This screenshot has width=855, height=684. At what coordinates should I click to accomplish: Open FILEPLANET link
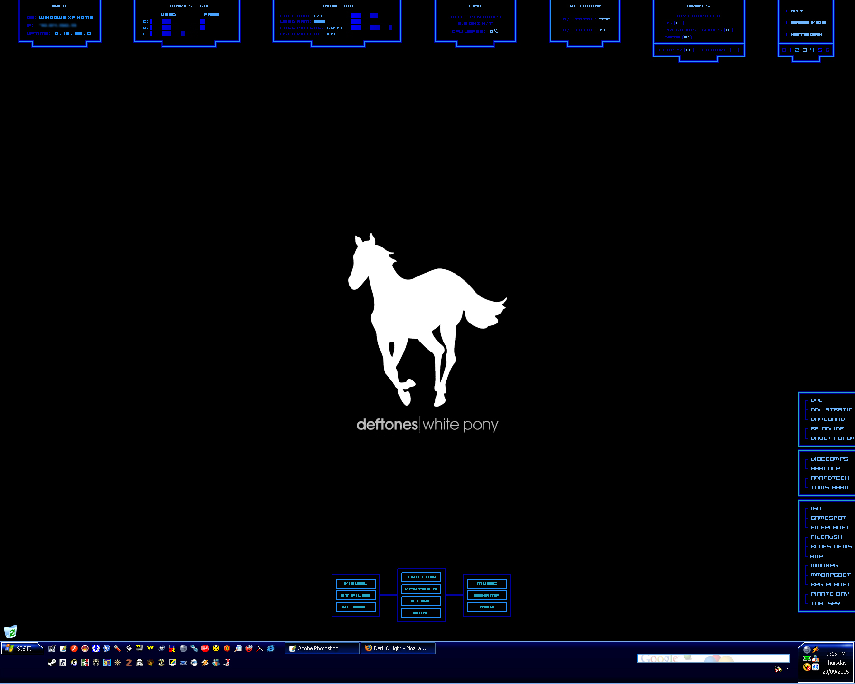(x=830, y=528)
